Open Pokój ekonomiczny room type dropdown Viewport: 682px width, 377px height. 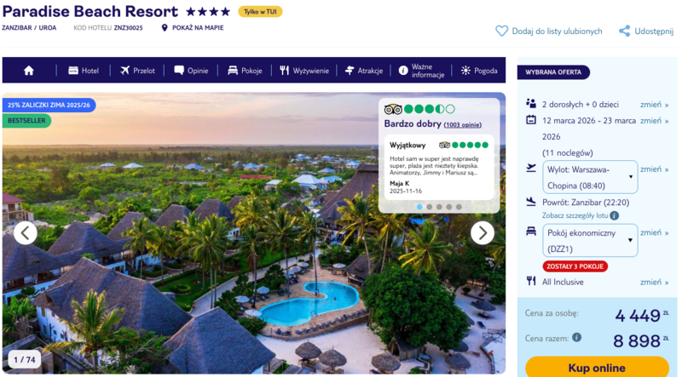pos(589,240)
